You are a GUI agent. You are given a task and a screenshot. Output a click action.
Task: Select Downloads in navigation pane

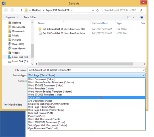(x=16, y=31)
